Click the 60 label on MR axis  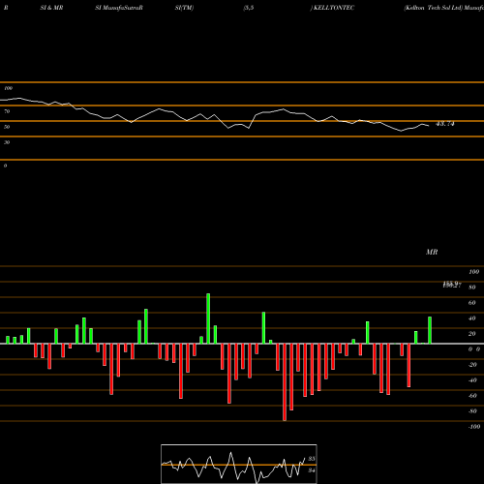(x=472, y=303)
